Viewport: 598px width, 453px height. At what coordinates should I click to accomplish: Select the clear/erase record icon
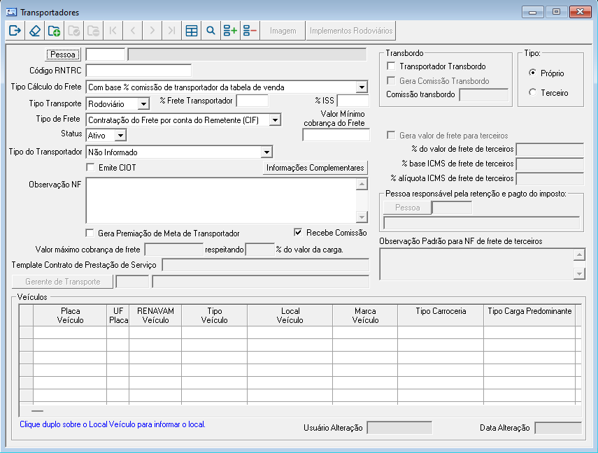35,30
